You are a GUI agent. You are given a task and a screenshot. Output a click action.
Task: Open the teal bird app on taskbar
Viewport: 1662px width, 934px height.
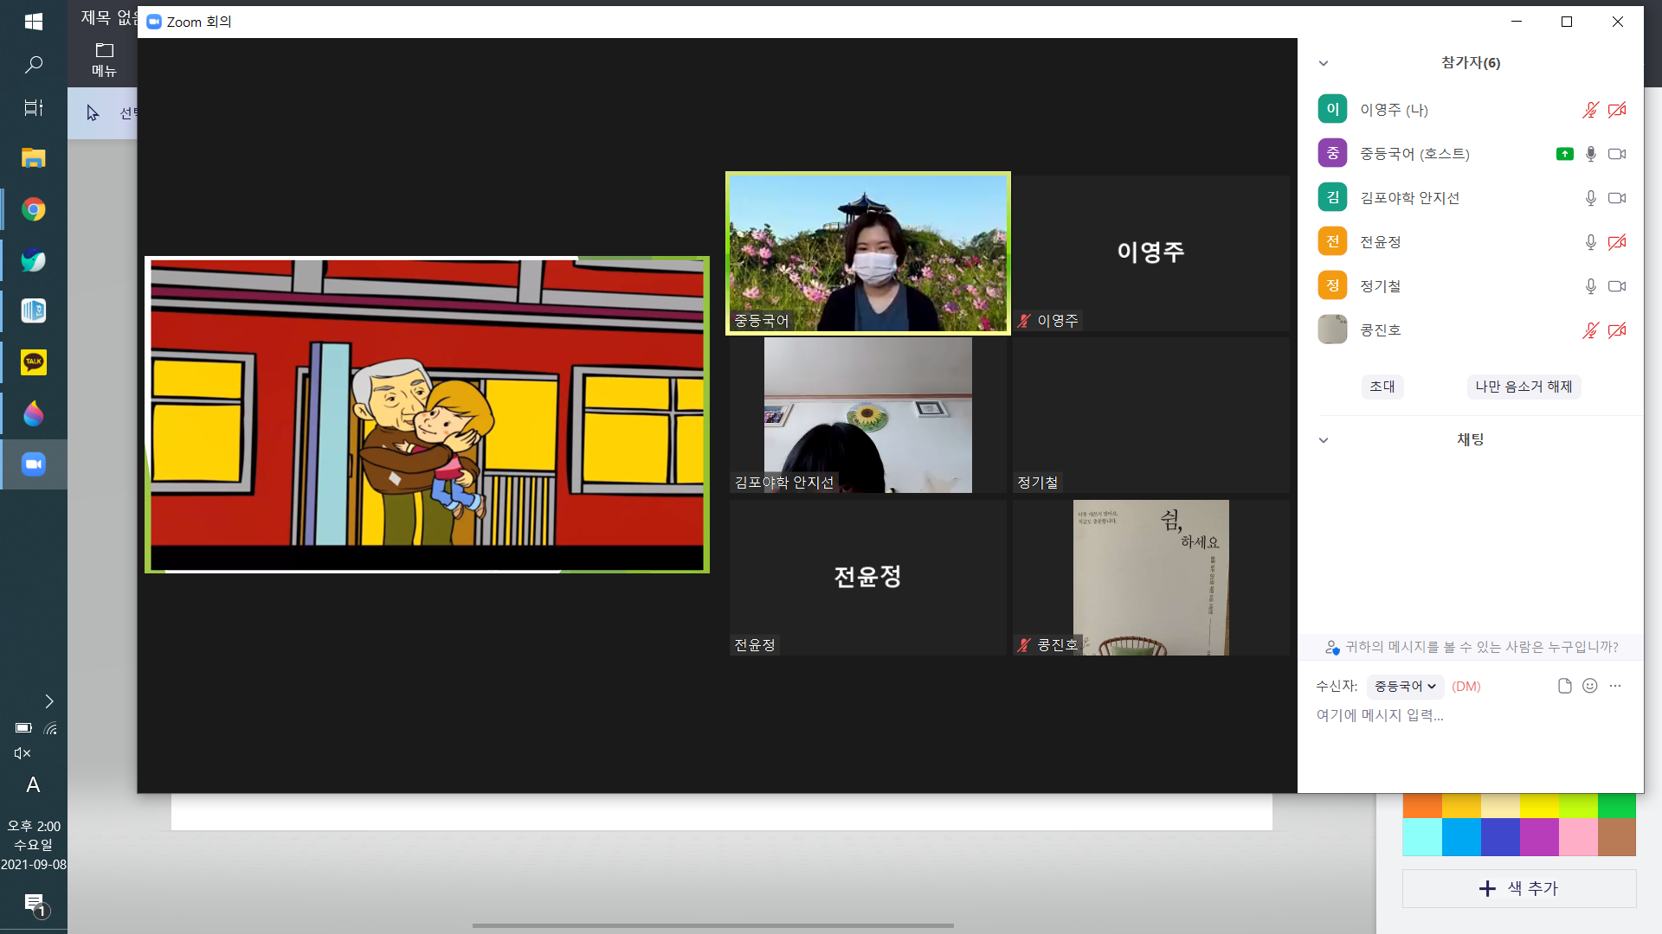point(34,260)
